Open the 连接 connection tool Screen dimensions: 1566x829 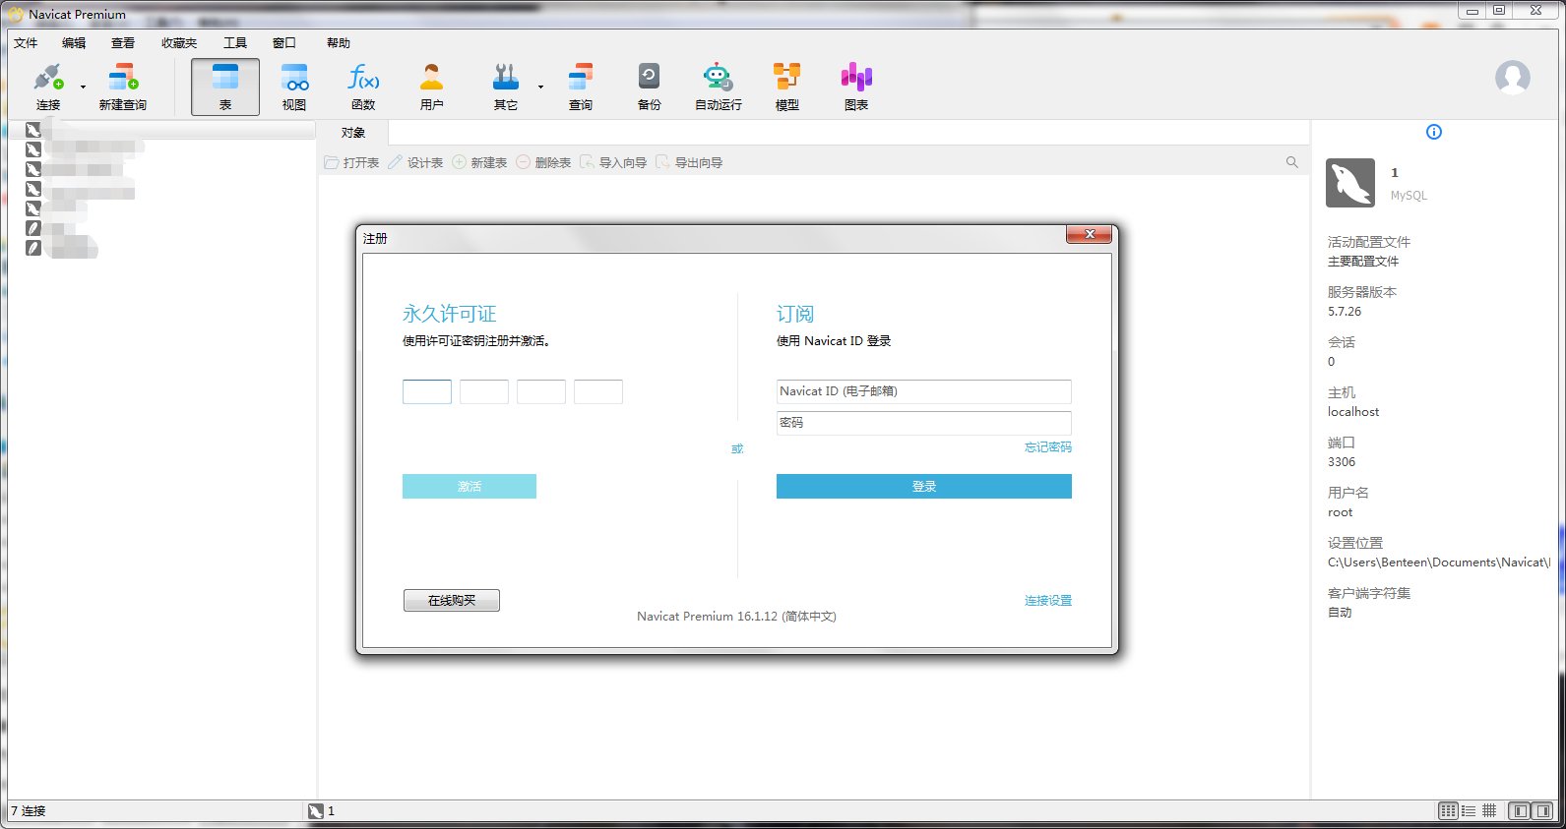point(48,87)
